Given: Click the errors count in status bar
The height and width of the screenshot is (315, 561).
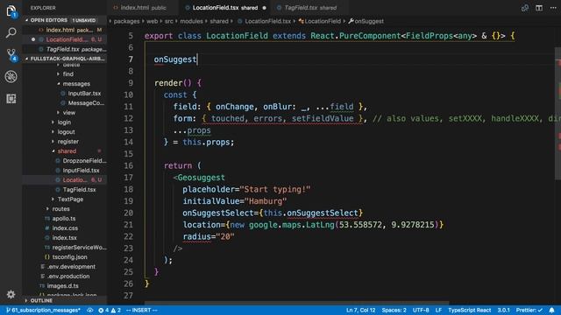Looking at the screenshot, I should pos(103,311).
